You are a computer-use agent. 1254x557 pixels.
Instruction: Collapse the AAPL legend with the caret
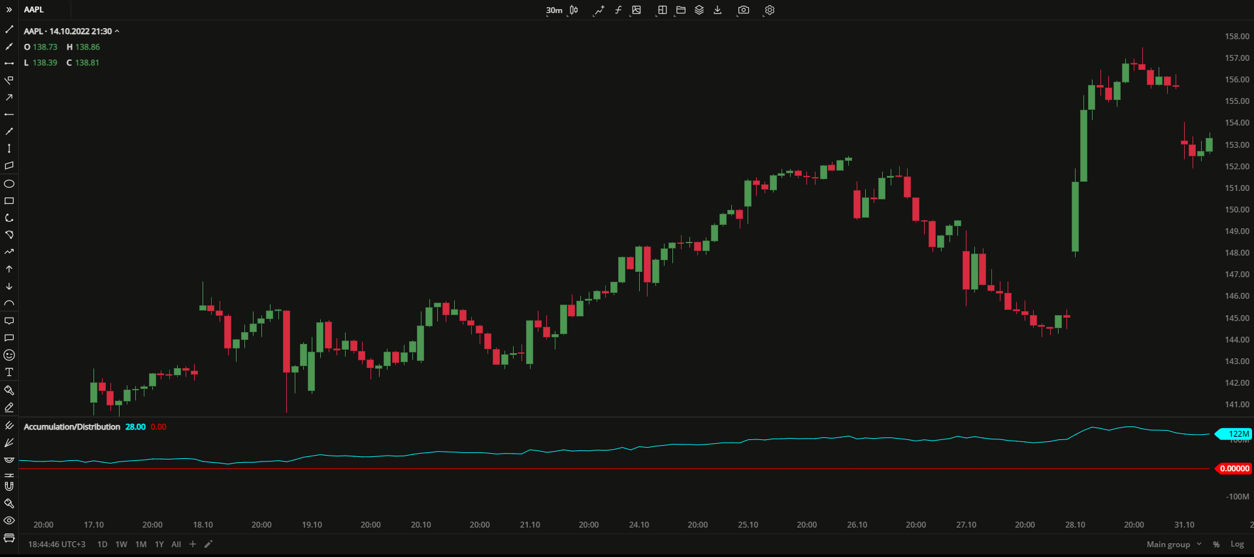tap(117, 31)
